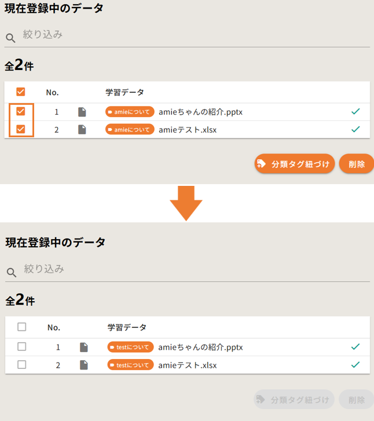Click the amieについて tag on amieちゃんの紹介.pptx
Image resolution: width=374 pixels, height=421 pixels.
tap(130, 112)
